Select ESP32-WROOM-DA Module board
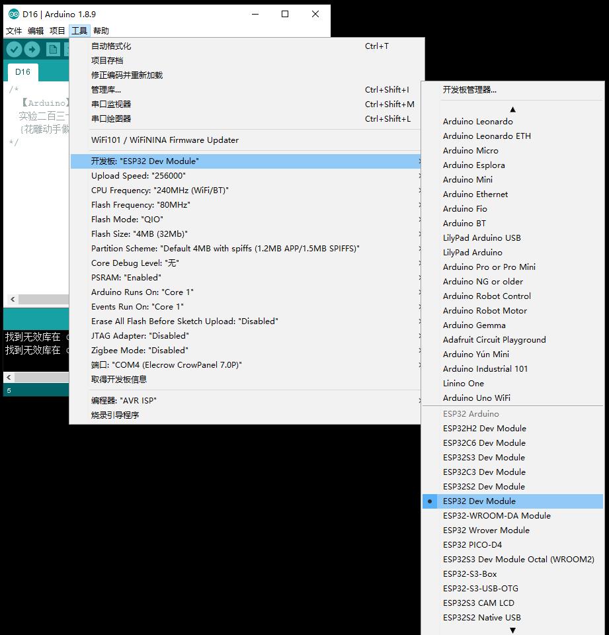 512,516
